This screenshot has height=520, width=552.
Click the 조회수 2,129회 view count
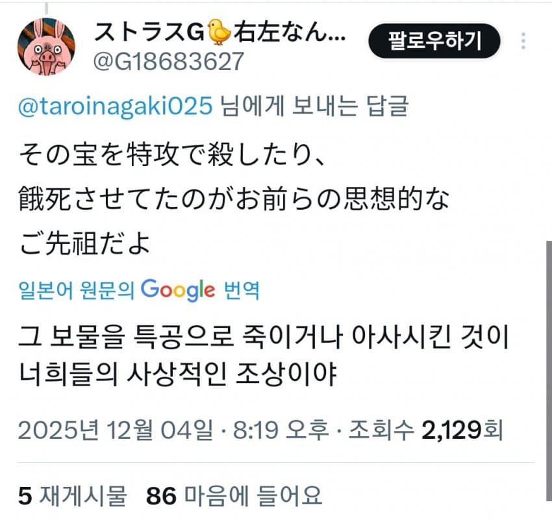coord(425,430)
